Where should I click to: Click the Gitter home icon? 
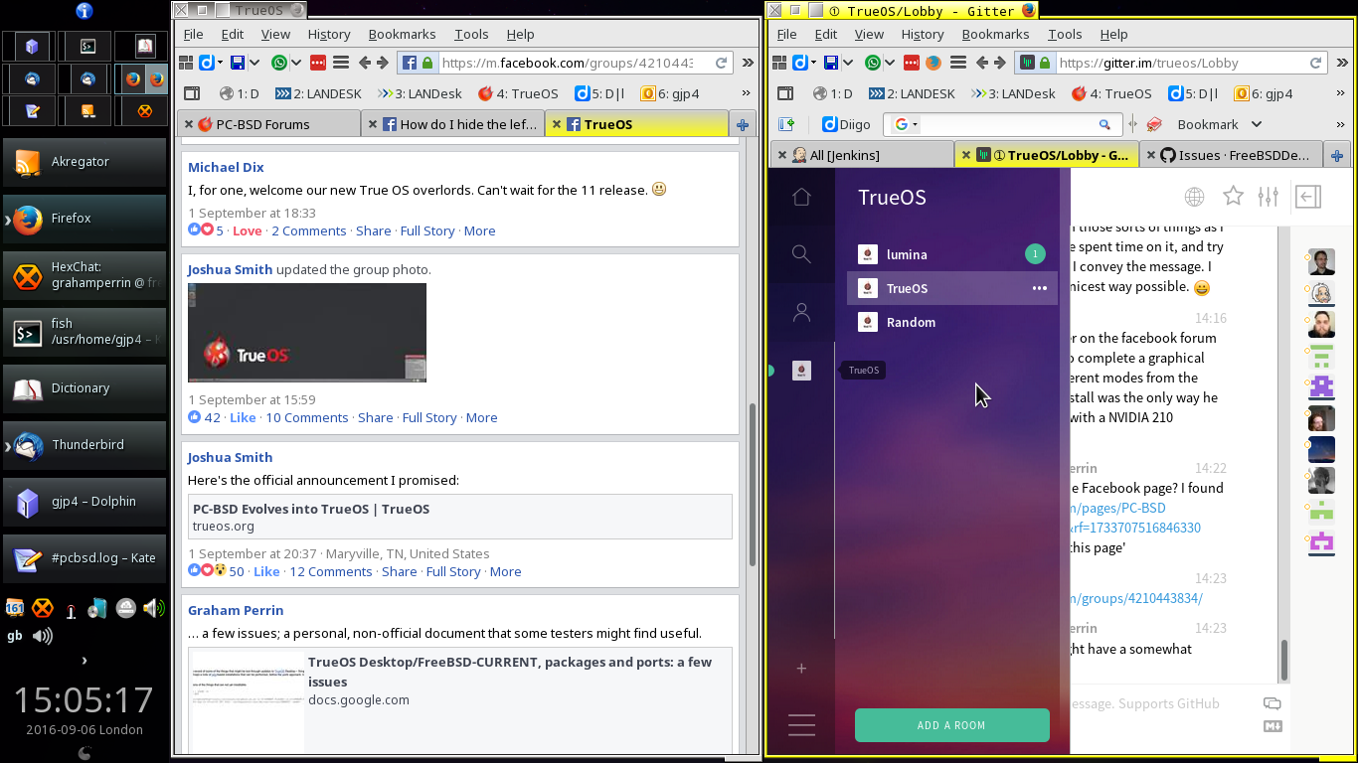click(801, 197)
